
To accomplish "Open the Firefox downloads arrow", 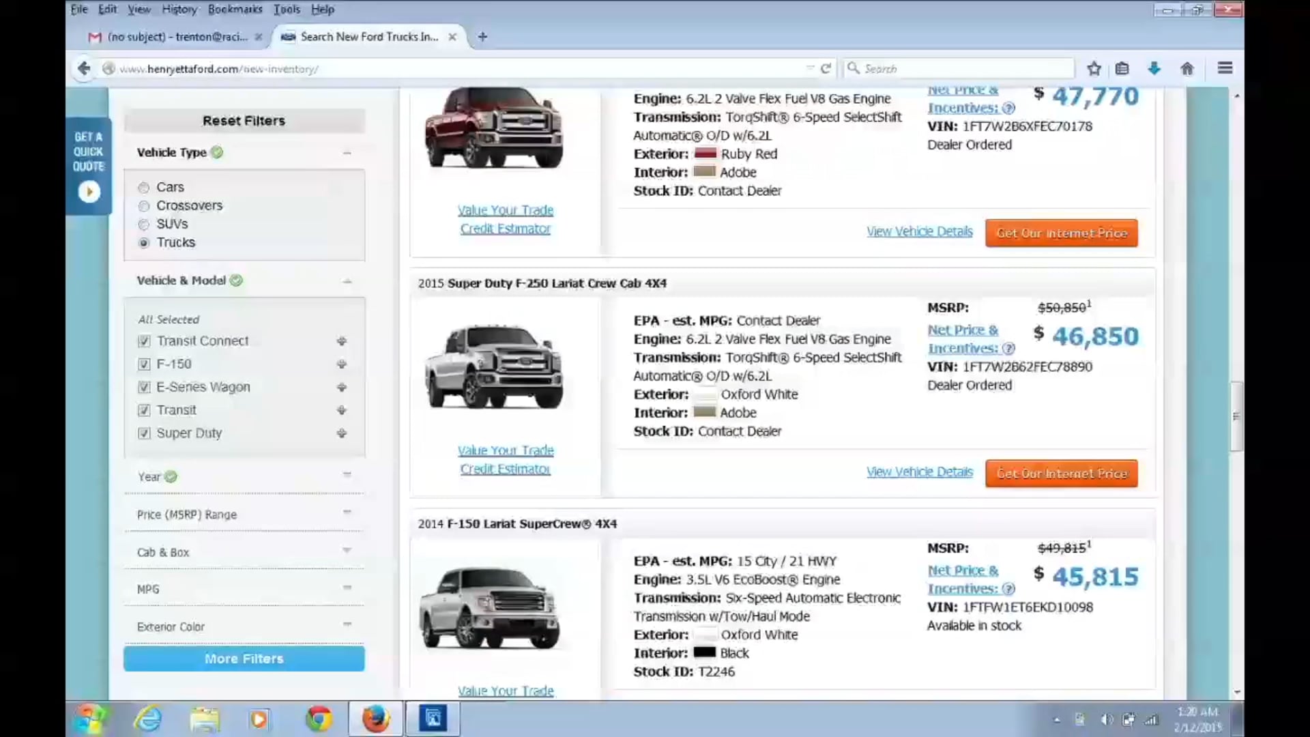I will (1154, 68).
